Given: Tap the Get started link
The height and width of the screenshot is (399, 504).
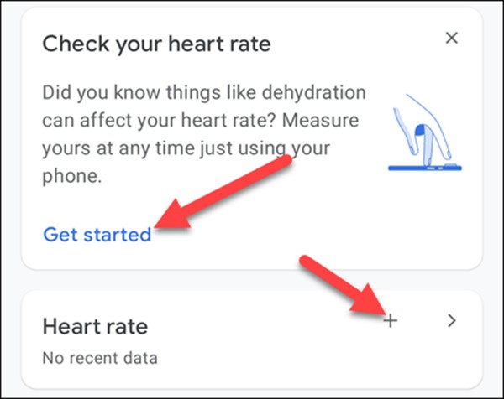Looking at the screenshot, I should pos(97,234).
